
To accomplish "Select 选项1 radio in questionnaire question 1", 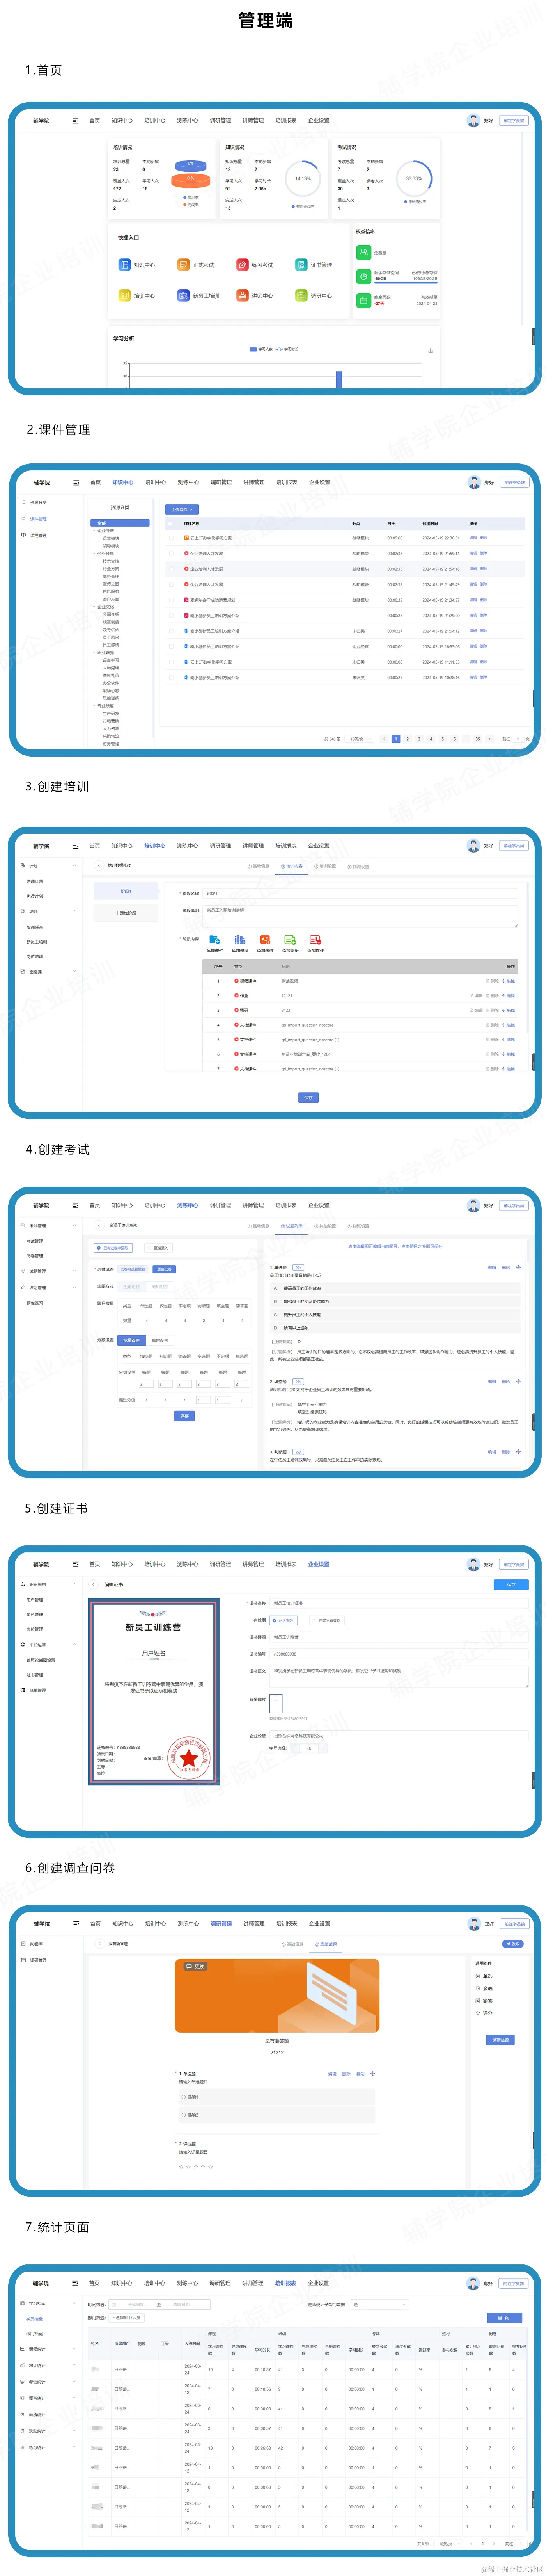I will [x=184, y=2097].
